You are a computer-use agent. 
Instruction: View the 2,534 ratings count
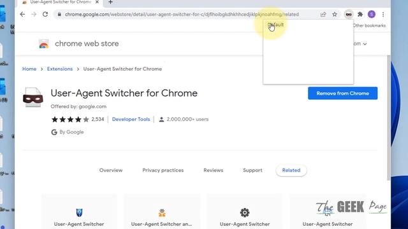pyautogui.click(x=98, y=119)
